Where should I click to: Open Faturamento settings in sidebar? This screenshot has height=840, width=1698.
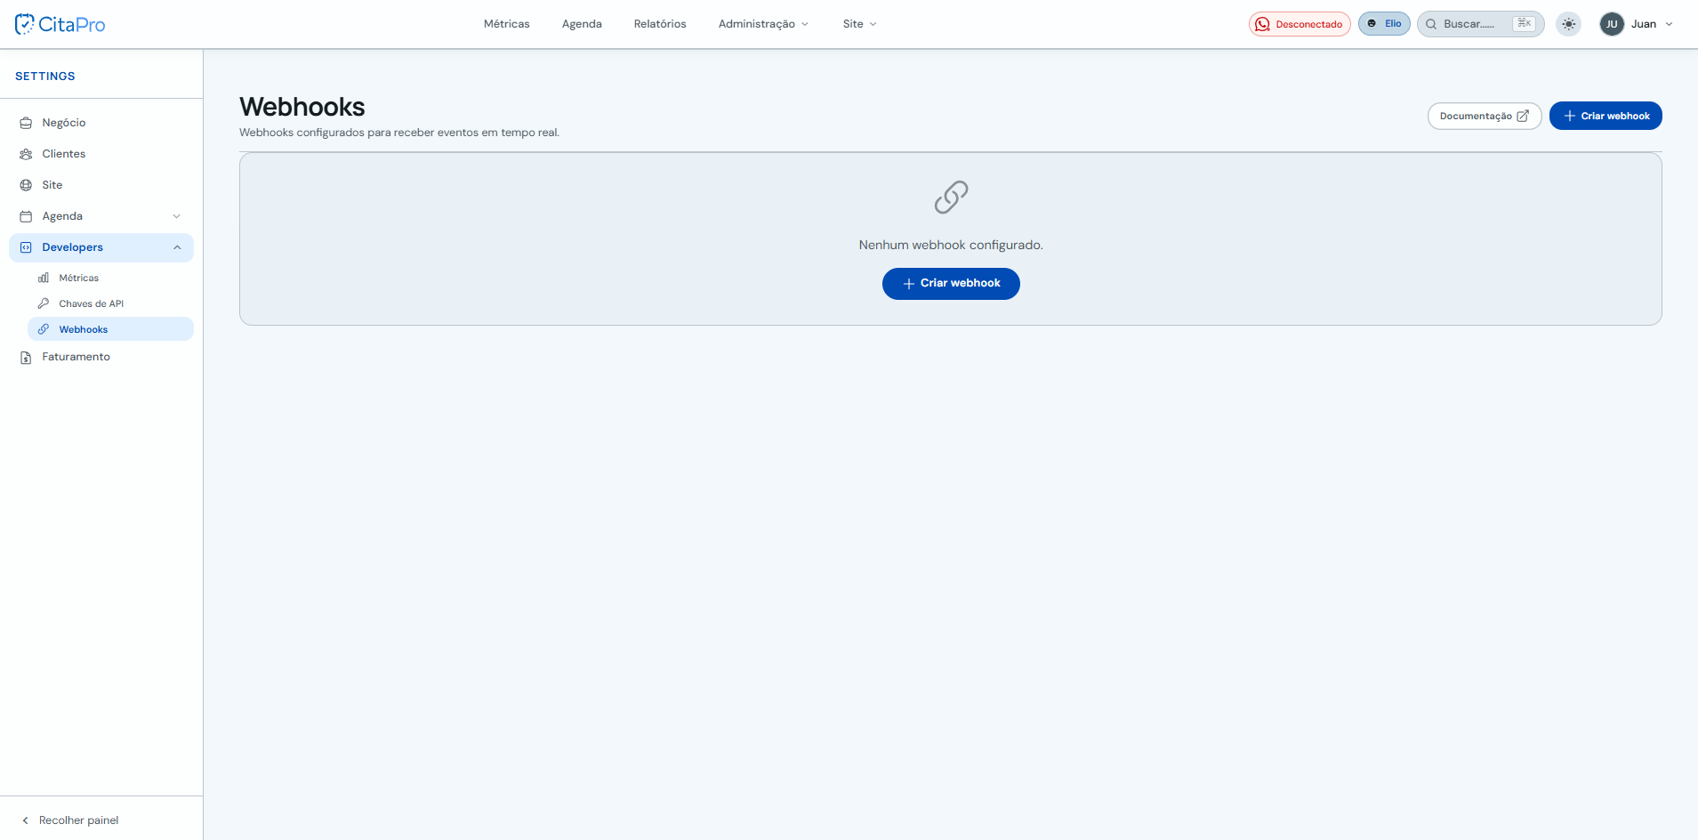[101, 357]
